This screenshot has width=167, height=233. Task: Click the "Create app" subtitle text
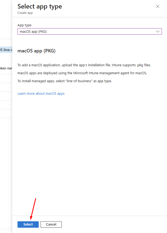click(x=25, y=13)
